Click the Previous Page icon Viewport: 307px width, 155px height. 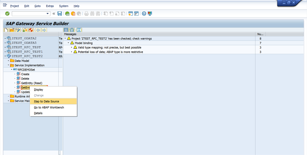tap(111, 13)
